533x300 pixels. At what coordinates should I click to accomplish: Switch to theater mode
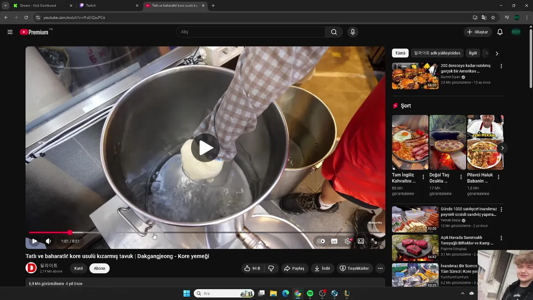pos(361,241)
